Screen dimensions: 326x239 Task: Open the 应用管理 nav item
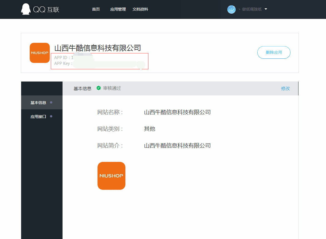118,9
